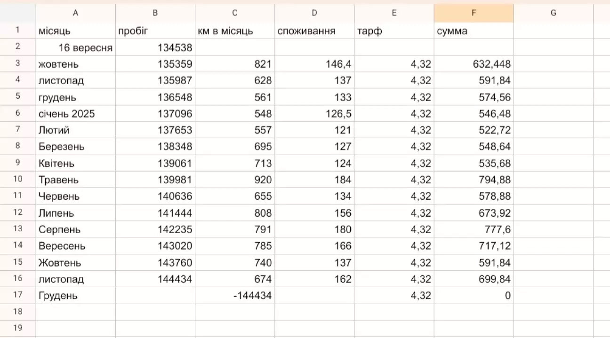Select the "пробіг" header cell
The image size is (610, 338).
155,31
